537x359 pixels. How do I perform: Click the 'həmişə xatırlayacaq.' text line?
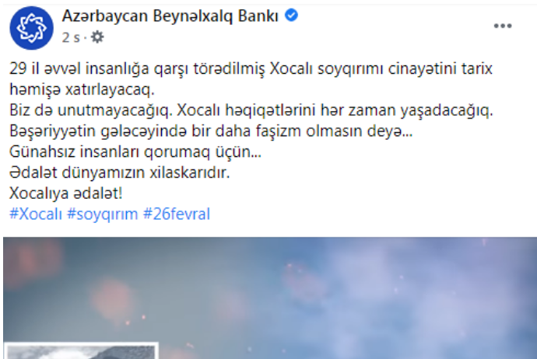tap(82, 89)
